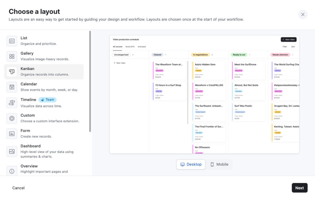315x199 pixels.
Task: Select the Kanban layout icon
Action: [12, 71]
